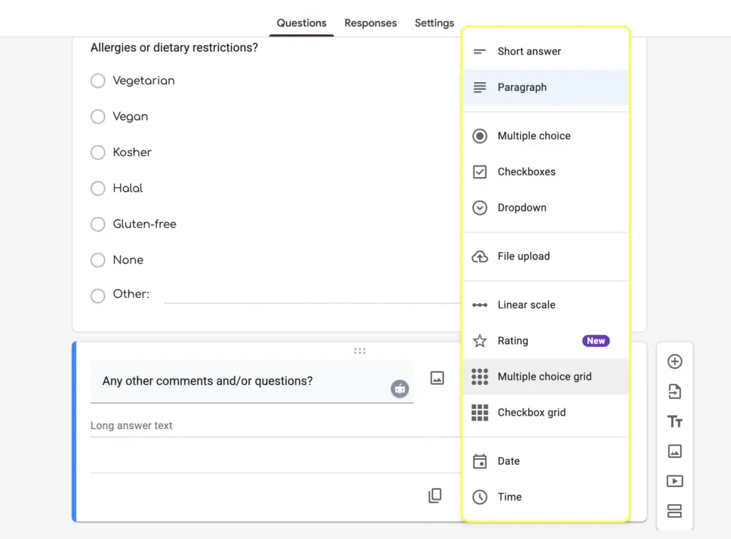731x539 pixels.
Task: Add a title and description block
Action: [675, 422]
